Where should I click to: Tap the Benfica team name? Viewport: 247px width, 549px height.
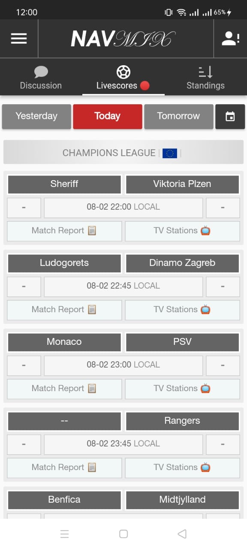tap(64, 500)
